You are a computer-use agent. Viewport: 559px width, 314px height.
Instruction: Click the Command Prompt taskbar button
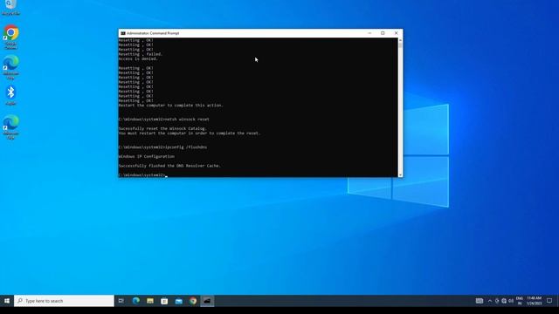(207, 301)
